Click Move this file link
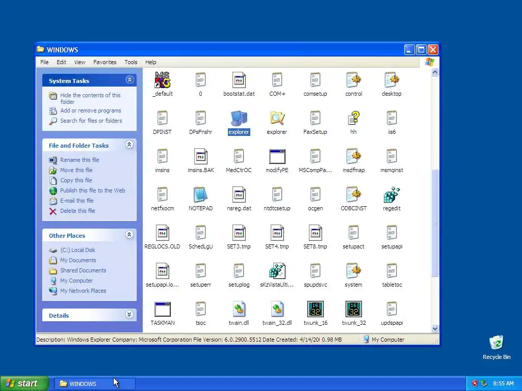Screen dimensions: 522x391 coord(76,170)
